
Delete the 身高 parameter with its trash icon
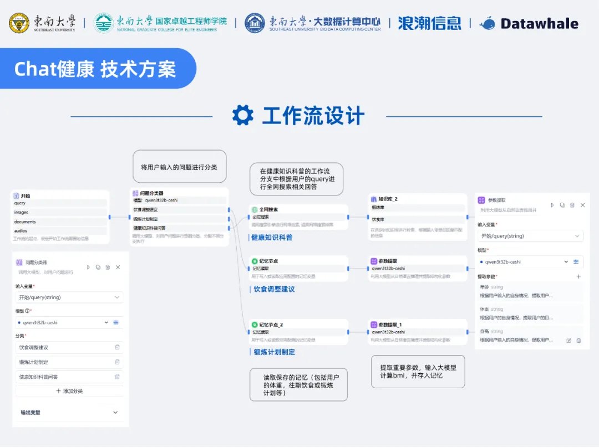[x=578, y=340]
